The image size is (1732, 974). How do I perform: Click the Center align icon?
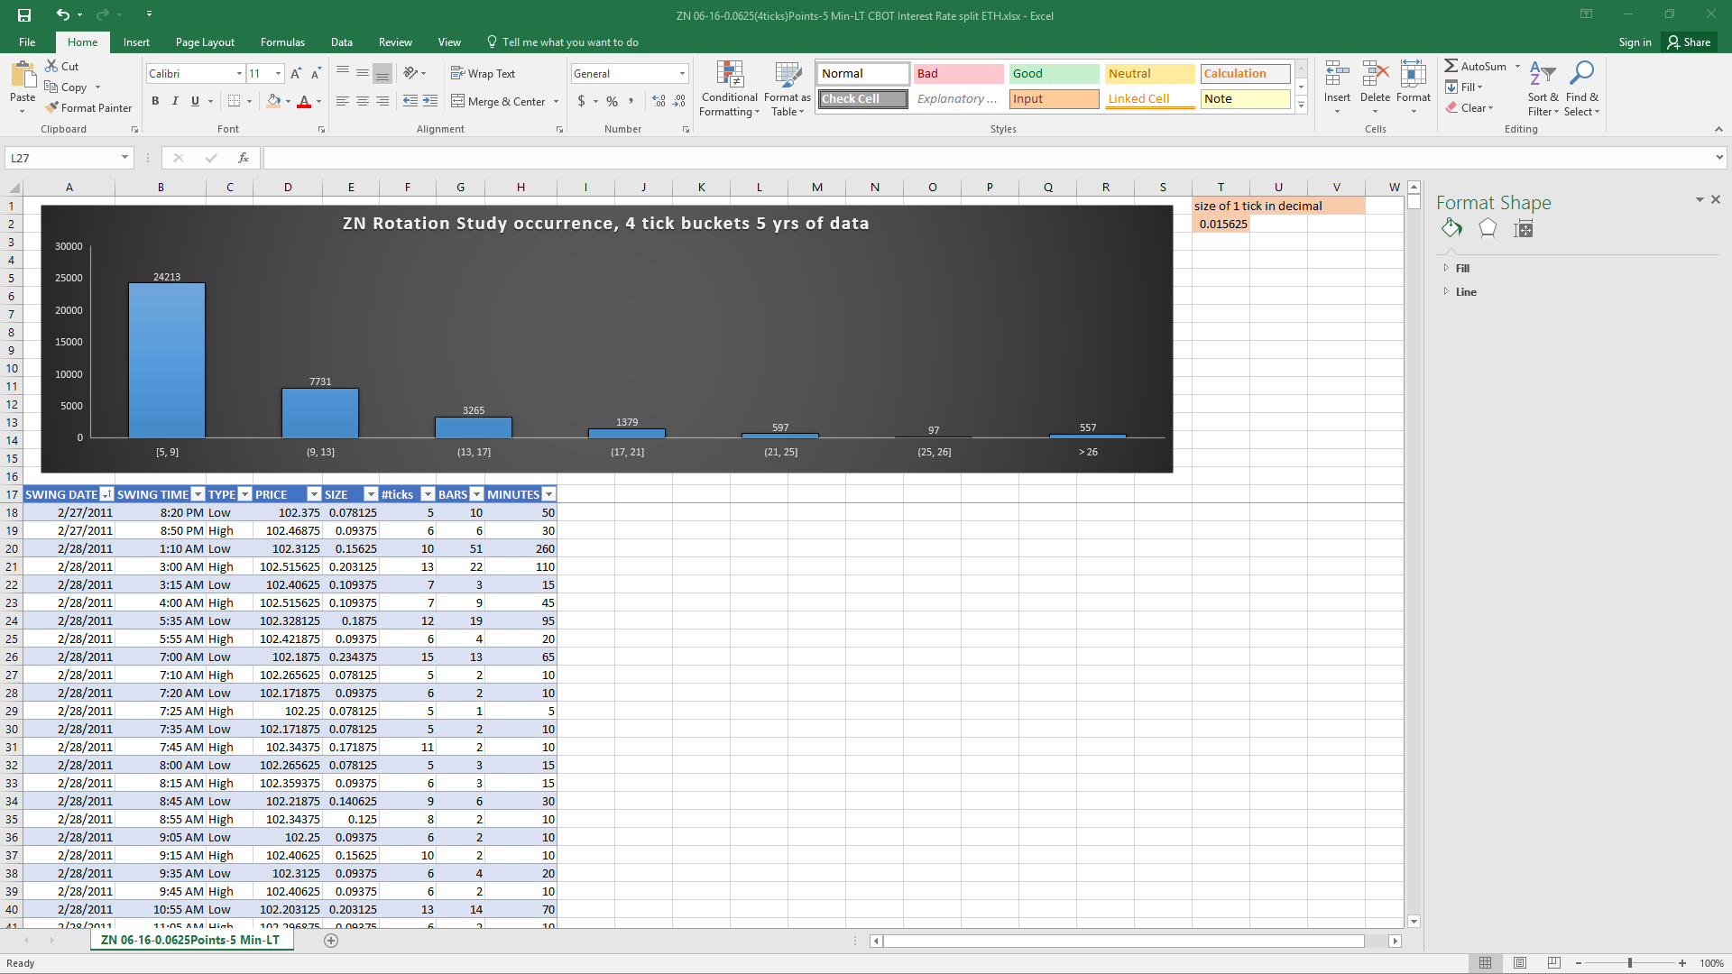[363, 101]
